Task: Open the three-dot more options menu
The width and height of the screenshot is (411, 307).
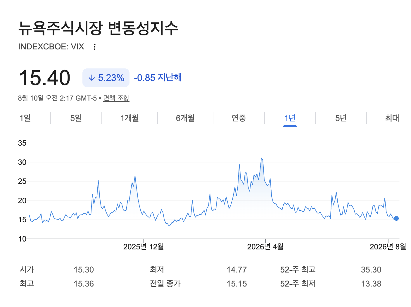Action: pos(94,47)
